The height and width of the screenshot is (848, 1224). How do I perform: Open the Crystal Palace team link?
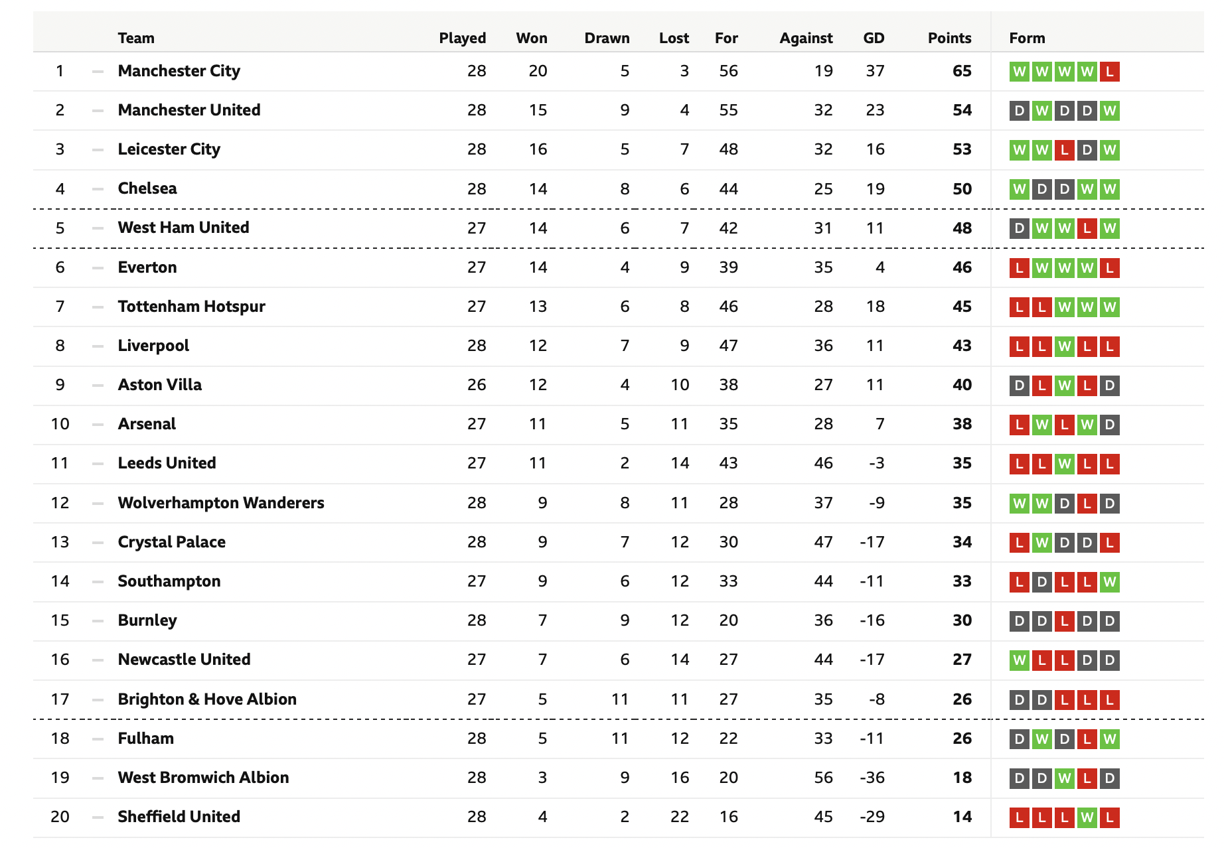[x=171, y=542]
